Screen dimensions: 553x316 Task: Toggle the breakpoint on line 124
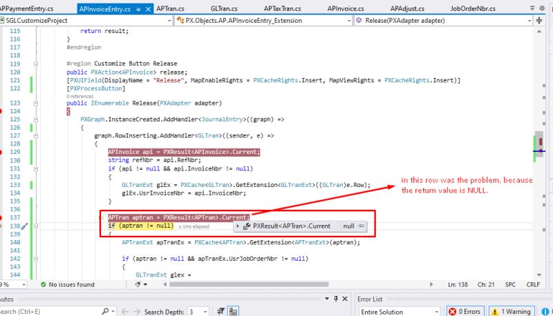1,111
